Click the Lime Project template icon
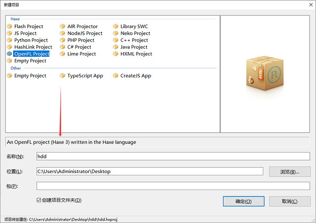This screenshot has width=316, height=223. (x=62, y=54)
